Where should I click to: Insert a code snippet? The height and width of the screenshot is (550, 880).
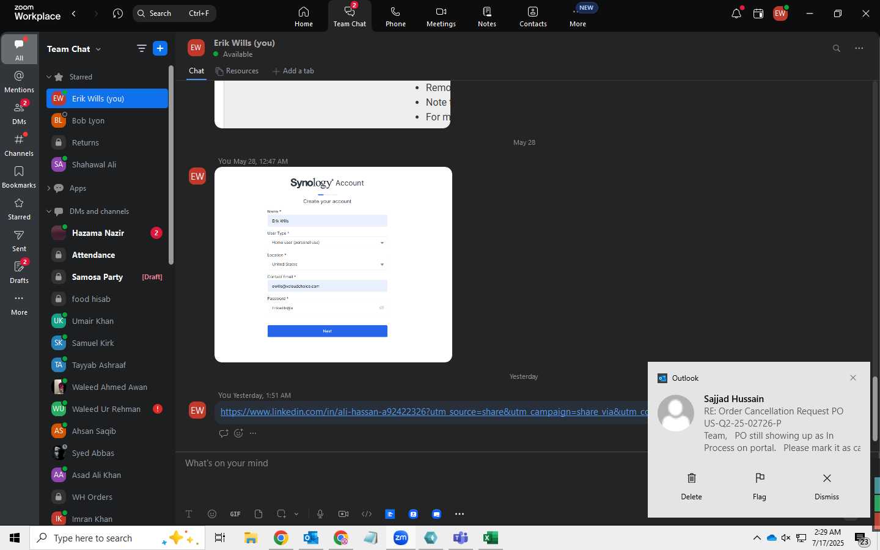pos(367,514)
